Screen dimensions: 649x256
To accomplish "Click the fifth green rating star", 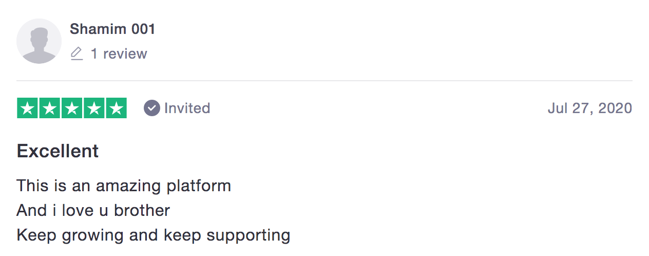I will pos(117,108).
